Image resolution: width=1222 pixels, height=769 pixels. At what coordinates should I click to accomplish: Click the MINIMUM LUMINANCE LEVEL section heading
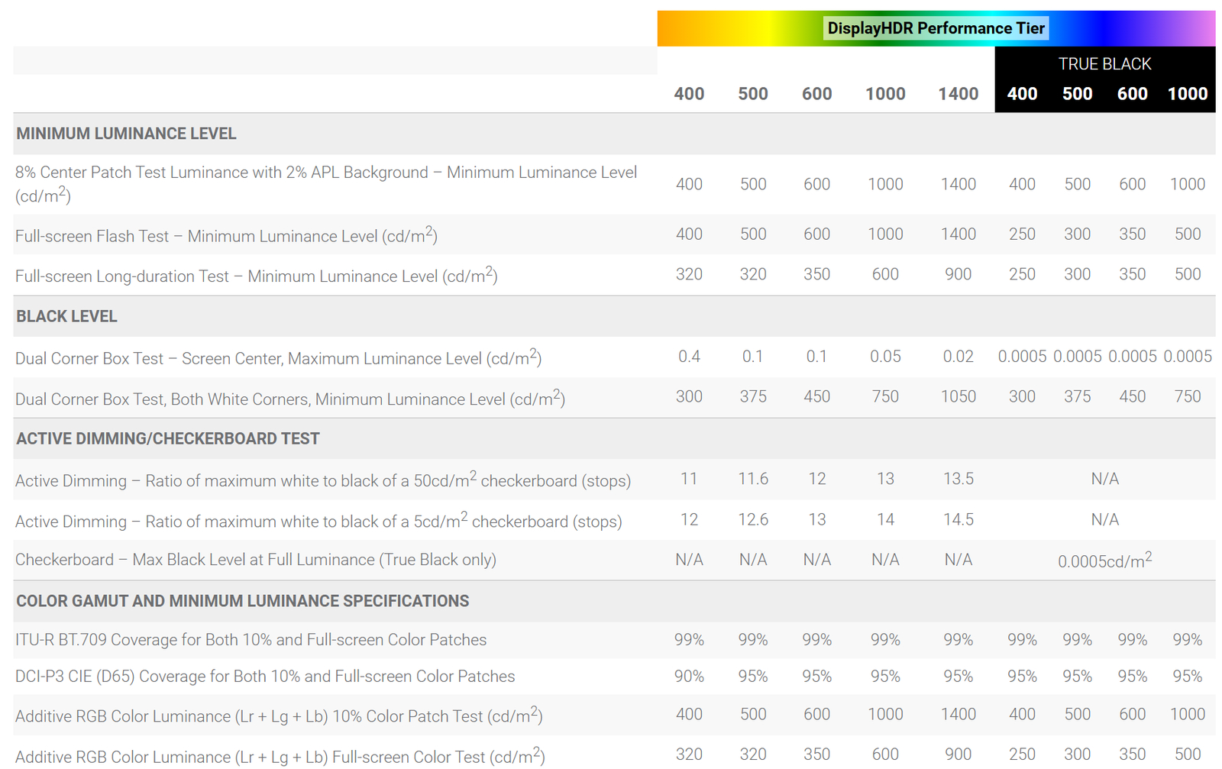126,134
